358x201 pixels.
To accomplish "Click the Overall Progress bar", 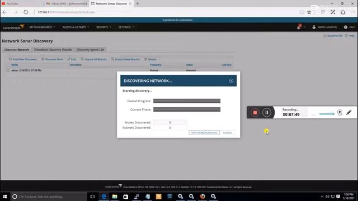I will tap(187, 101).
